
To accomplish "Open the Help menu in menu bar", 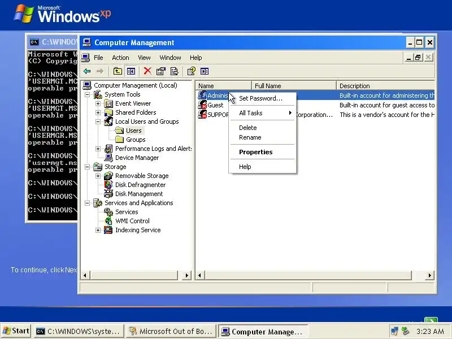I will (x=195, y=58).
